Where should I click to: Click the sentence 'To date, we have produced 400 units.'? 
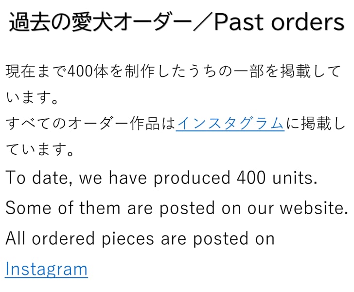(x=161, y=178)
